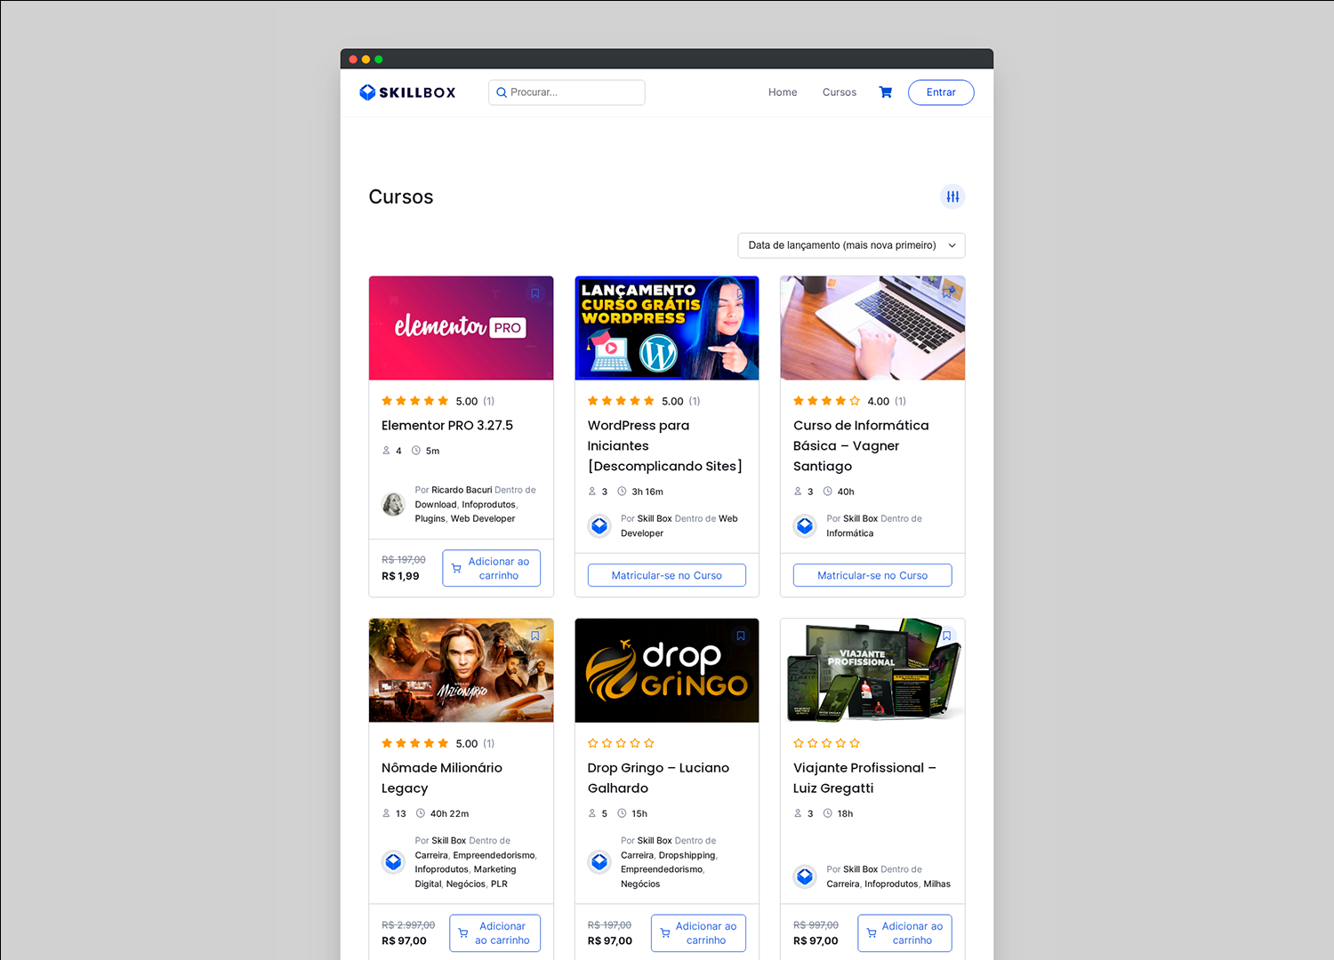Bookmark the Drop Gringo course
Viewport: 1334px width, 960px height.
741,636
